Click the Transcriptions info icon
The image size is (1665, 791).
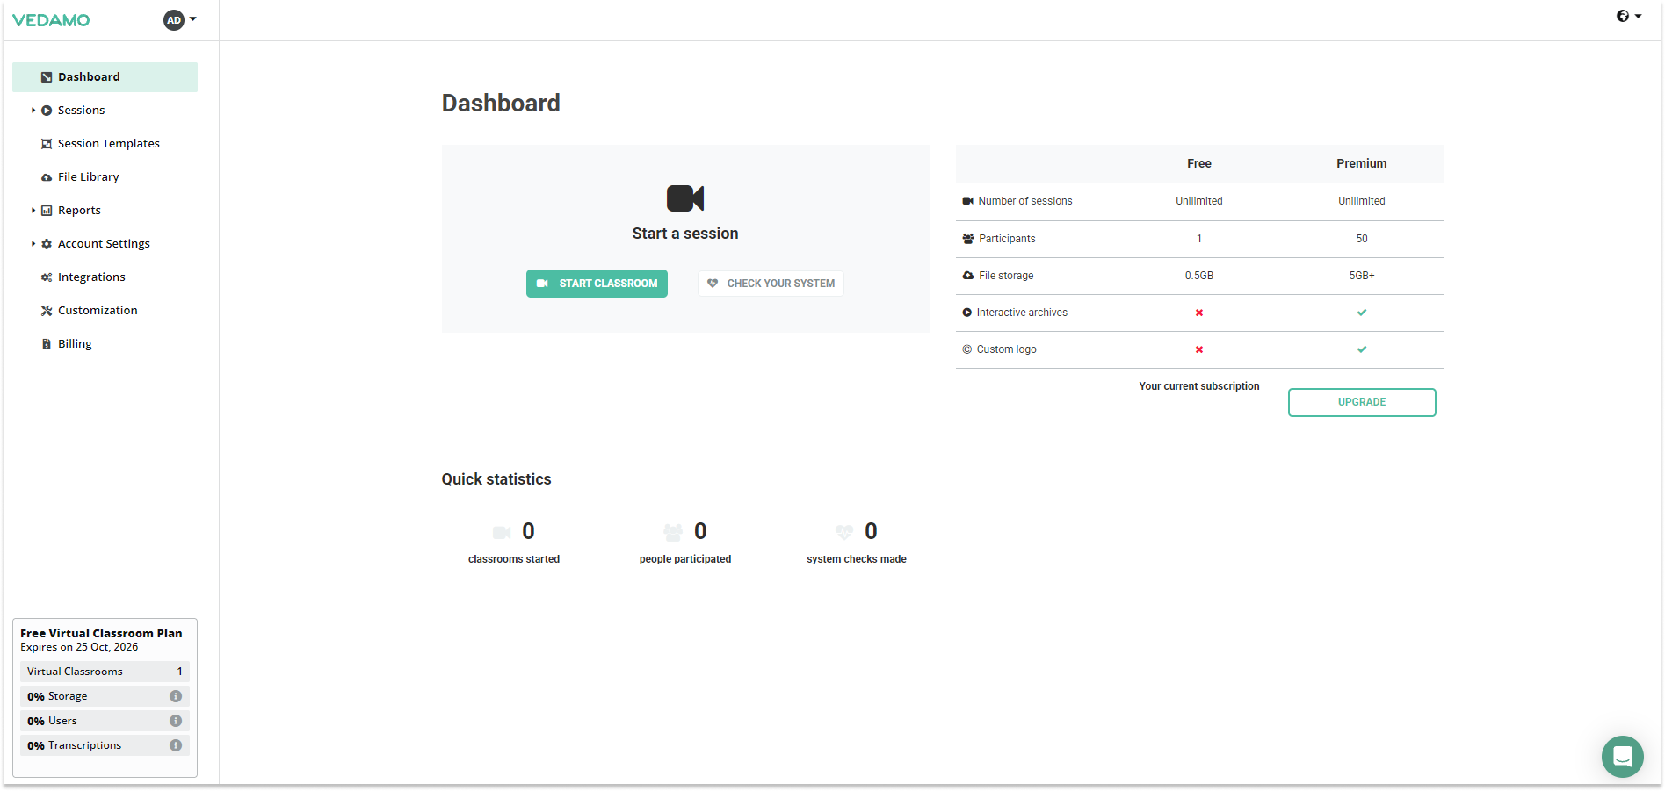(x=176, y=745)
